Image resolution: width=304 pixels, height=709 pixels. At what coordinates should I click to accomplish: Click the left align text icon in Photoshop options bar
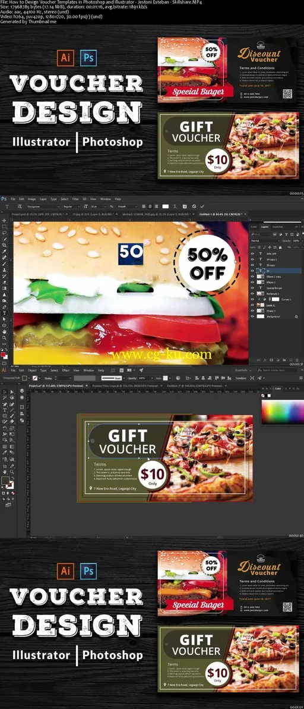[x=144, y=206]
